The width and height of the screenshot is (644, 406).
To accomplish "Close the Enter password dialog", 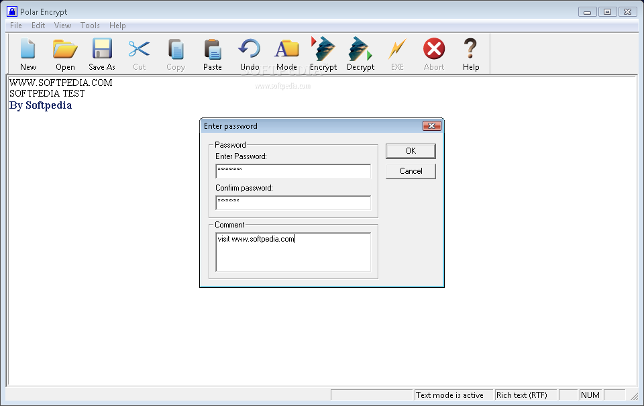I will coord(431,125).
